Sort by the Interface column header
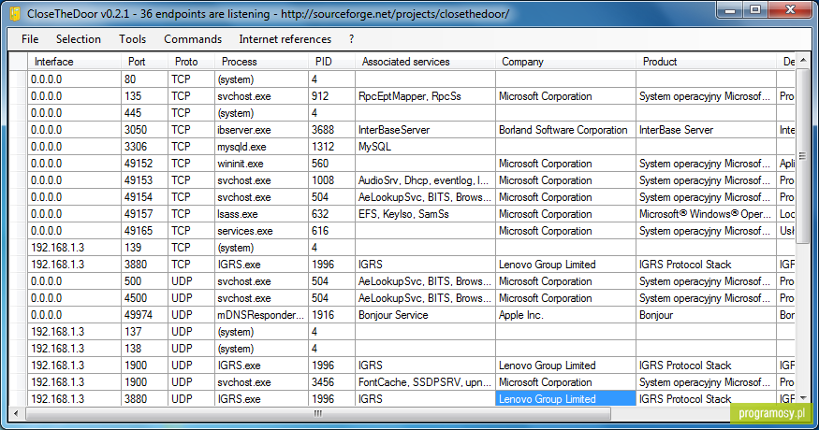819x430 pixels. [x=74, y=62]
